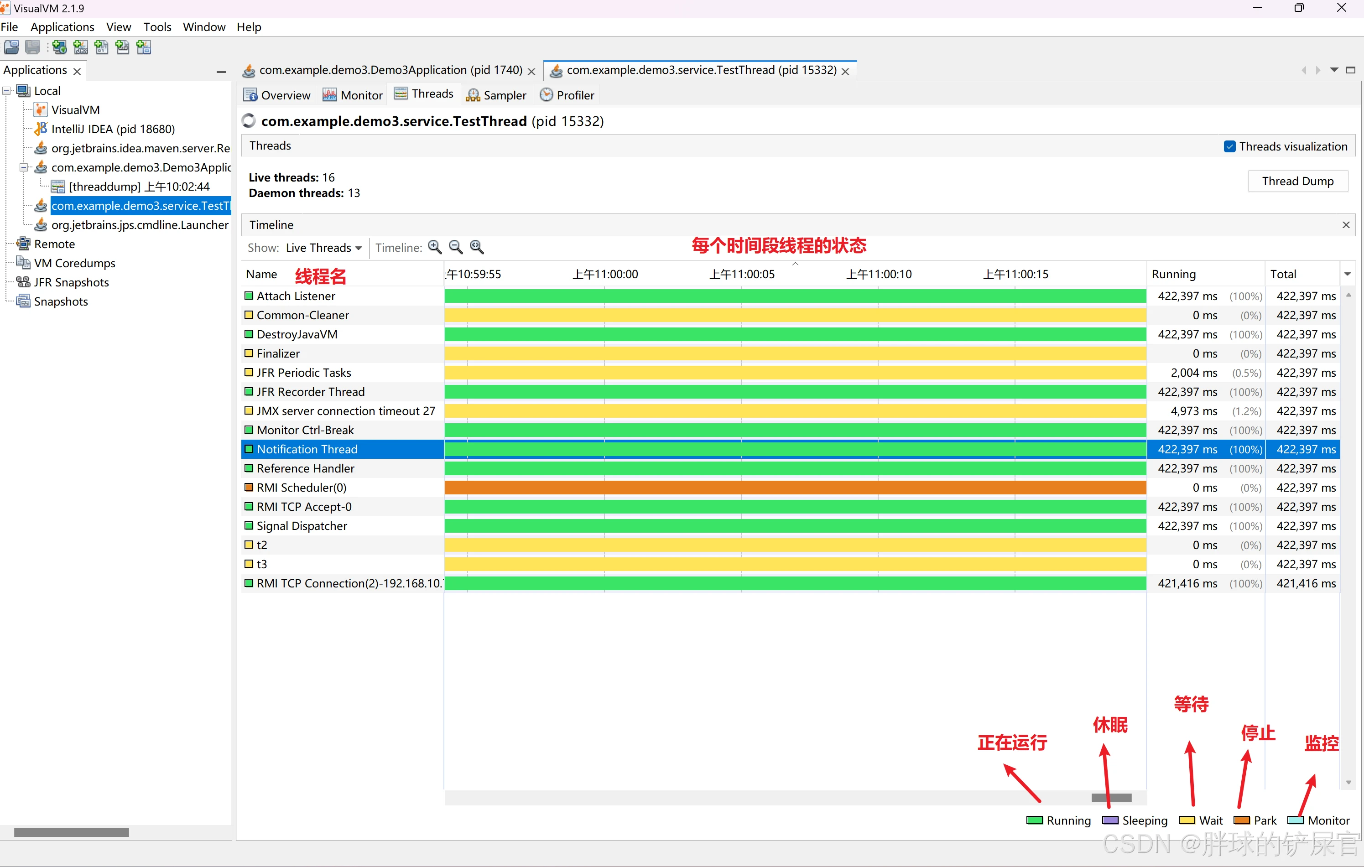The height and width of the screenshot is (867, 1364).
Task: Select IntelliJ IDEA (pid 18680) node
Action: coord(113,129)
